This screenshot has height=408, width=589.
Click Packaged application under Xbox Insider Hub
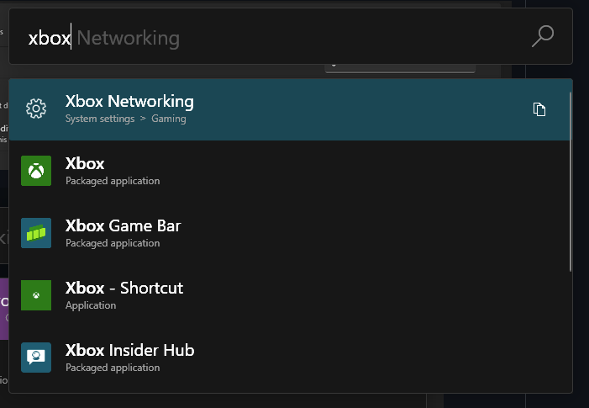[x=113, y=368]
